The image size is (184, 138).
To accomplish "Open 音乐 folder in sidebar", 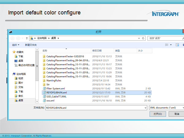I will click(x=19, y=96).
